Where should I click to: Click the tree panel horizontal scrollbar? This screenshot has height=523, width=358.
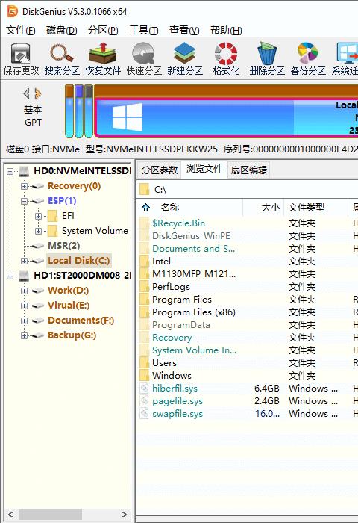point(68,514)
